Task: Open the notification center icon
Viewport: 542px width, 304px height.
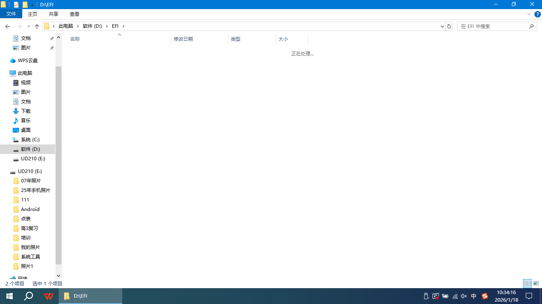Action: (x=529, y=296)
